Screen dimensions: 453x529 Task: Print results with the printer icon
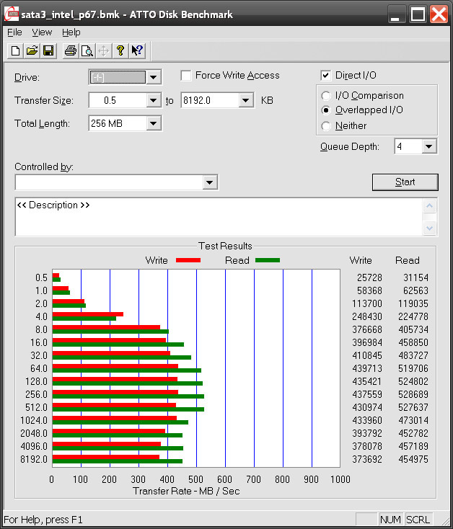(x=70, y=50)
